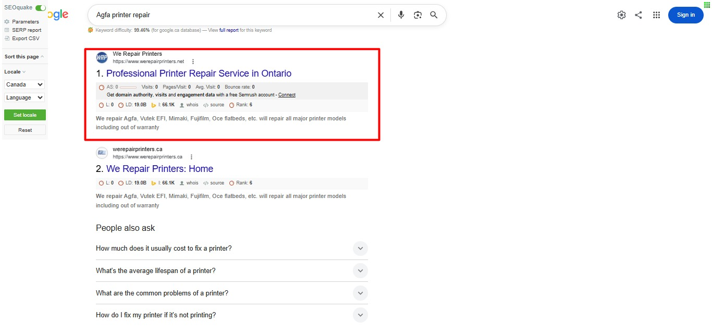Click the https://www.werepairprinters.net URL text

149,61
